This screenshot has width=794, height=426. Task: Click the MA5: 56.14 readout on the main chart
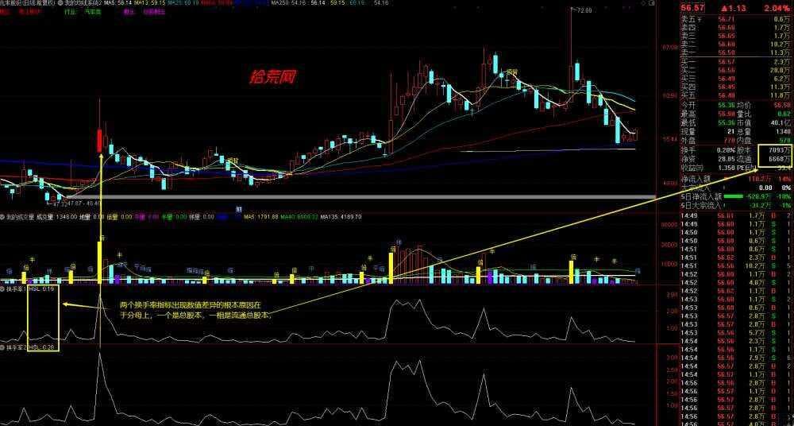tap(118, 2)
